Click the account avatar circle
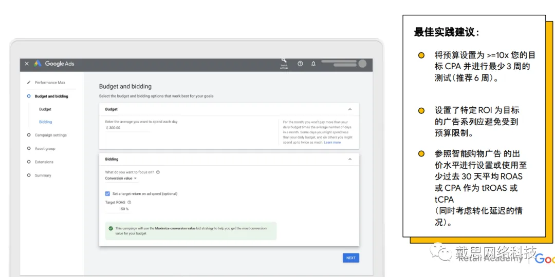The height and width of the screenshot is (277, 555). (x=362, y=64)
